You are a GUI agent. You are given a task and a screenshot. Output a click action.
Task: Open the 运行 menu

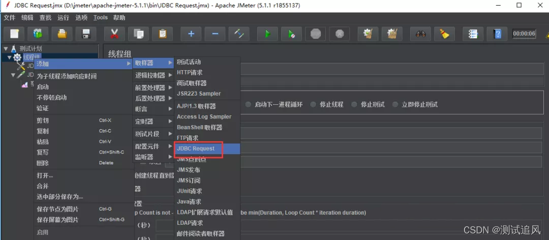64,17
